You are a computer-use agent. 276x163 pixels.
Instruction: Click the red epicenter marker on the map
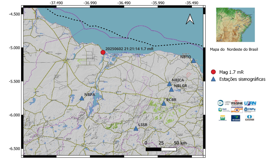103,52
